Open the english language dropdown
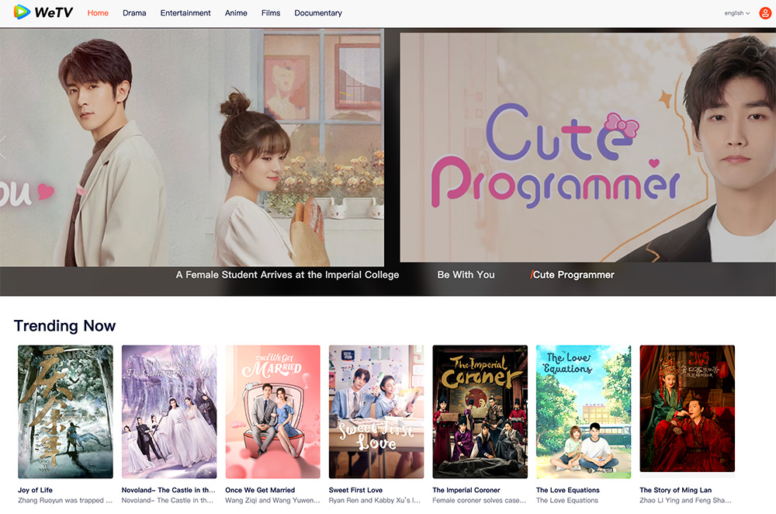Image resolution: width=776 pixels, height=514 pixels. [737, 13]
